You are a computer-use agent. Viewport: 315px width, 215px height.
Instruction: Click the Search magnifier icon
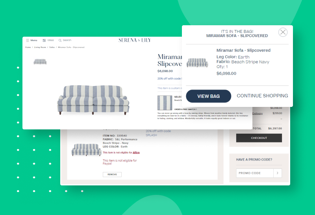click(x=60, y=41)
